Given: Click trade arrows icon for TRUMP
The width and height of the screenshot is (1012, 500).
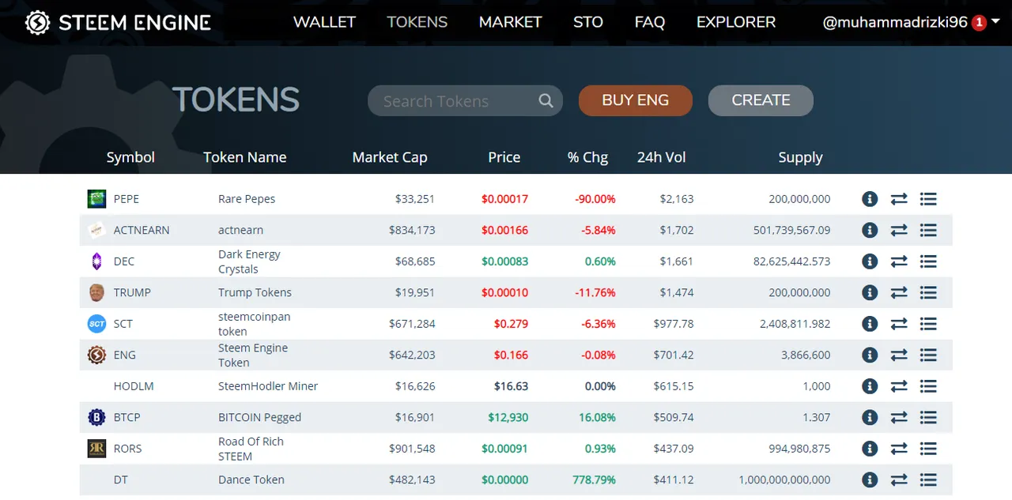Looking at the screenshot, I should [899, 292].
